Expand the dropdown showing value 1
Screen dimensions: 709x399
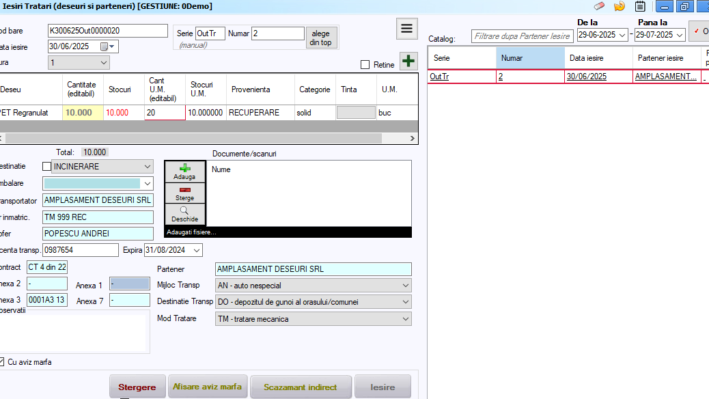[x=104, y=62]
